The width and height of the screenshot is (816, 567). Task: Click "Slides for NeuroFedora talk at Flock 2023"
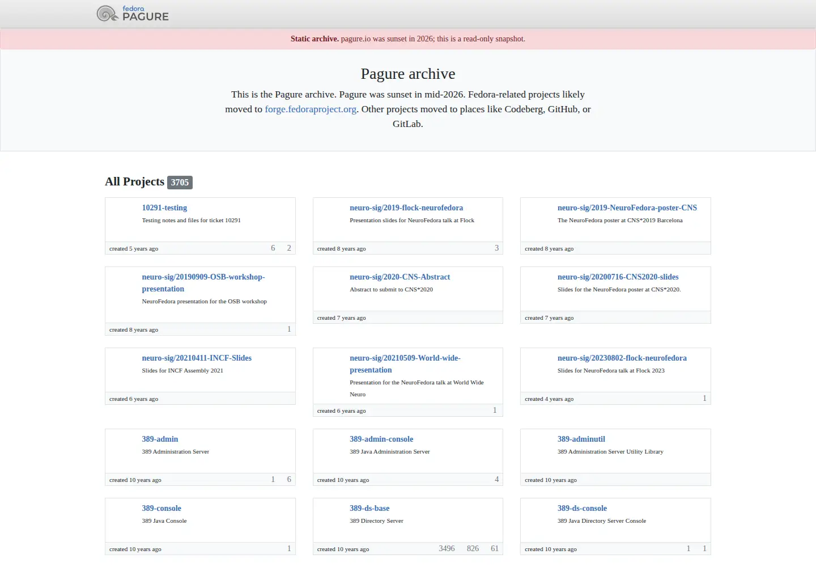click(x=611, y=371)
